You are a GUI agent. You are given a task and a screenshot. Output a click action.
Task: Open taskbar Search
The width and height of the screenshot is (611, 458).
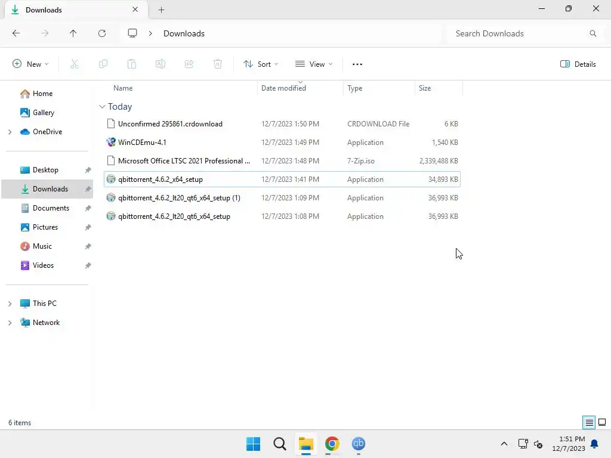point(280,444)
